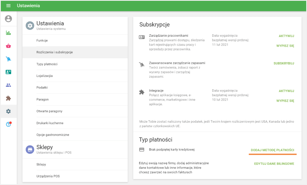This screenshot has width=307, height=185.
Task: Click DODAJ METODĘ PŁATNOŚCI
Action: coord(272,150)
